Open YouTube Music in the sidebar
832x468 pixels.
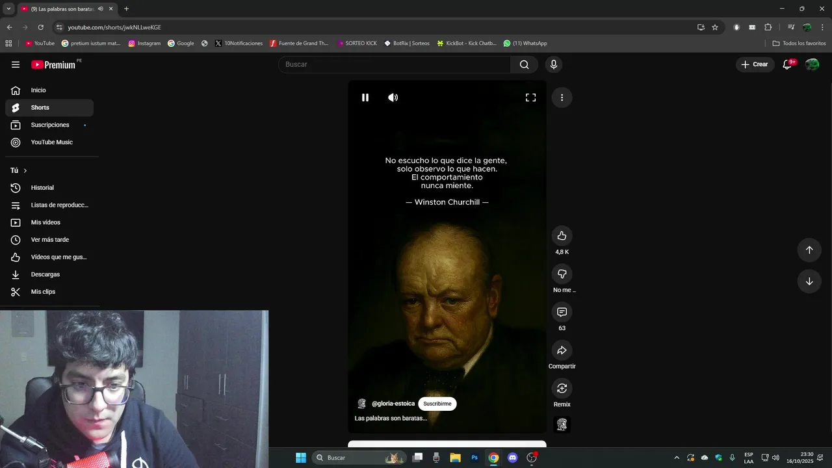pyautogui.click(x=49, y=142)
